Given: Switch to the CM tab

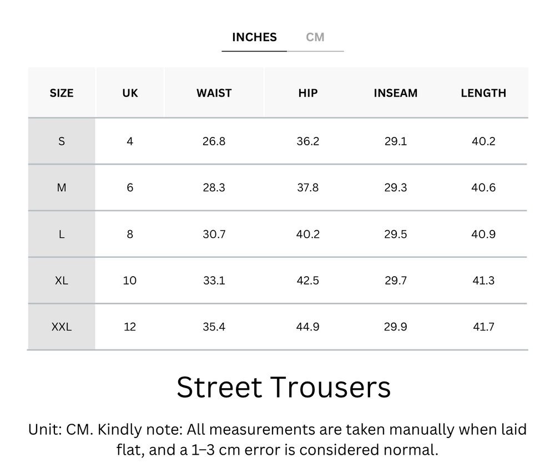Looking at the screenshot, I should [x=315, y=37].
